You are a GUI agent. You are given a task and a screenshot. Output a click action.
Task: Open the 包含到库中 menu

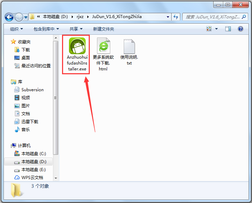[46, 29]
